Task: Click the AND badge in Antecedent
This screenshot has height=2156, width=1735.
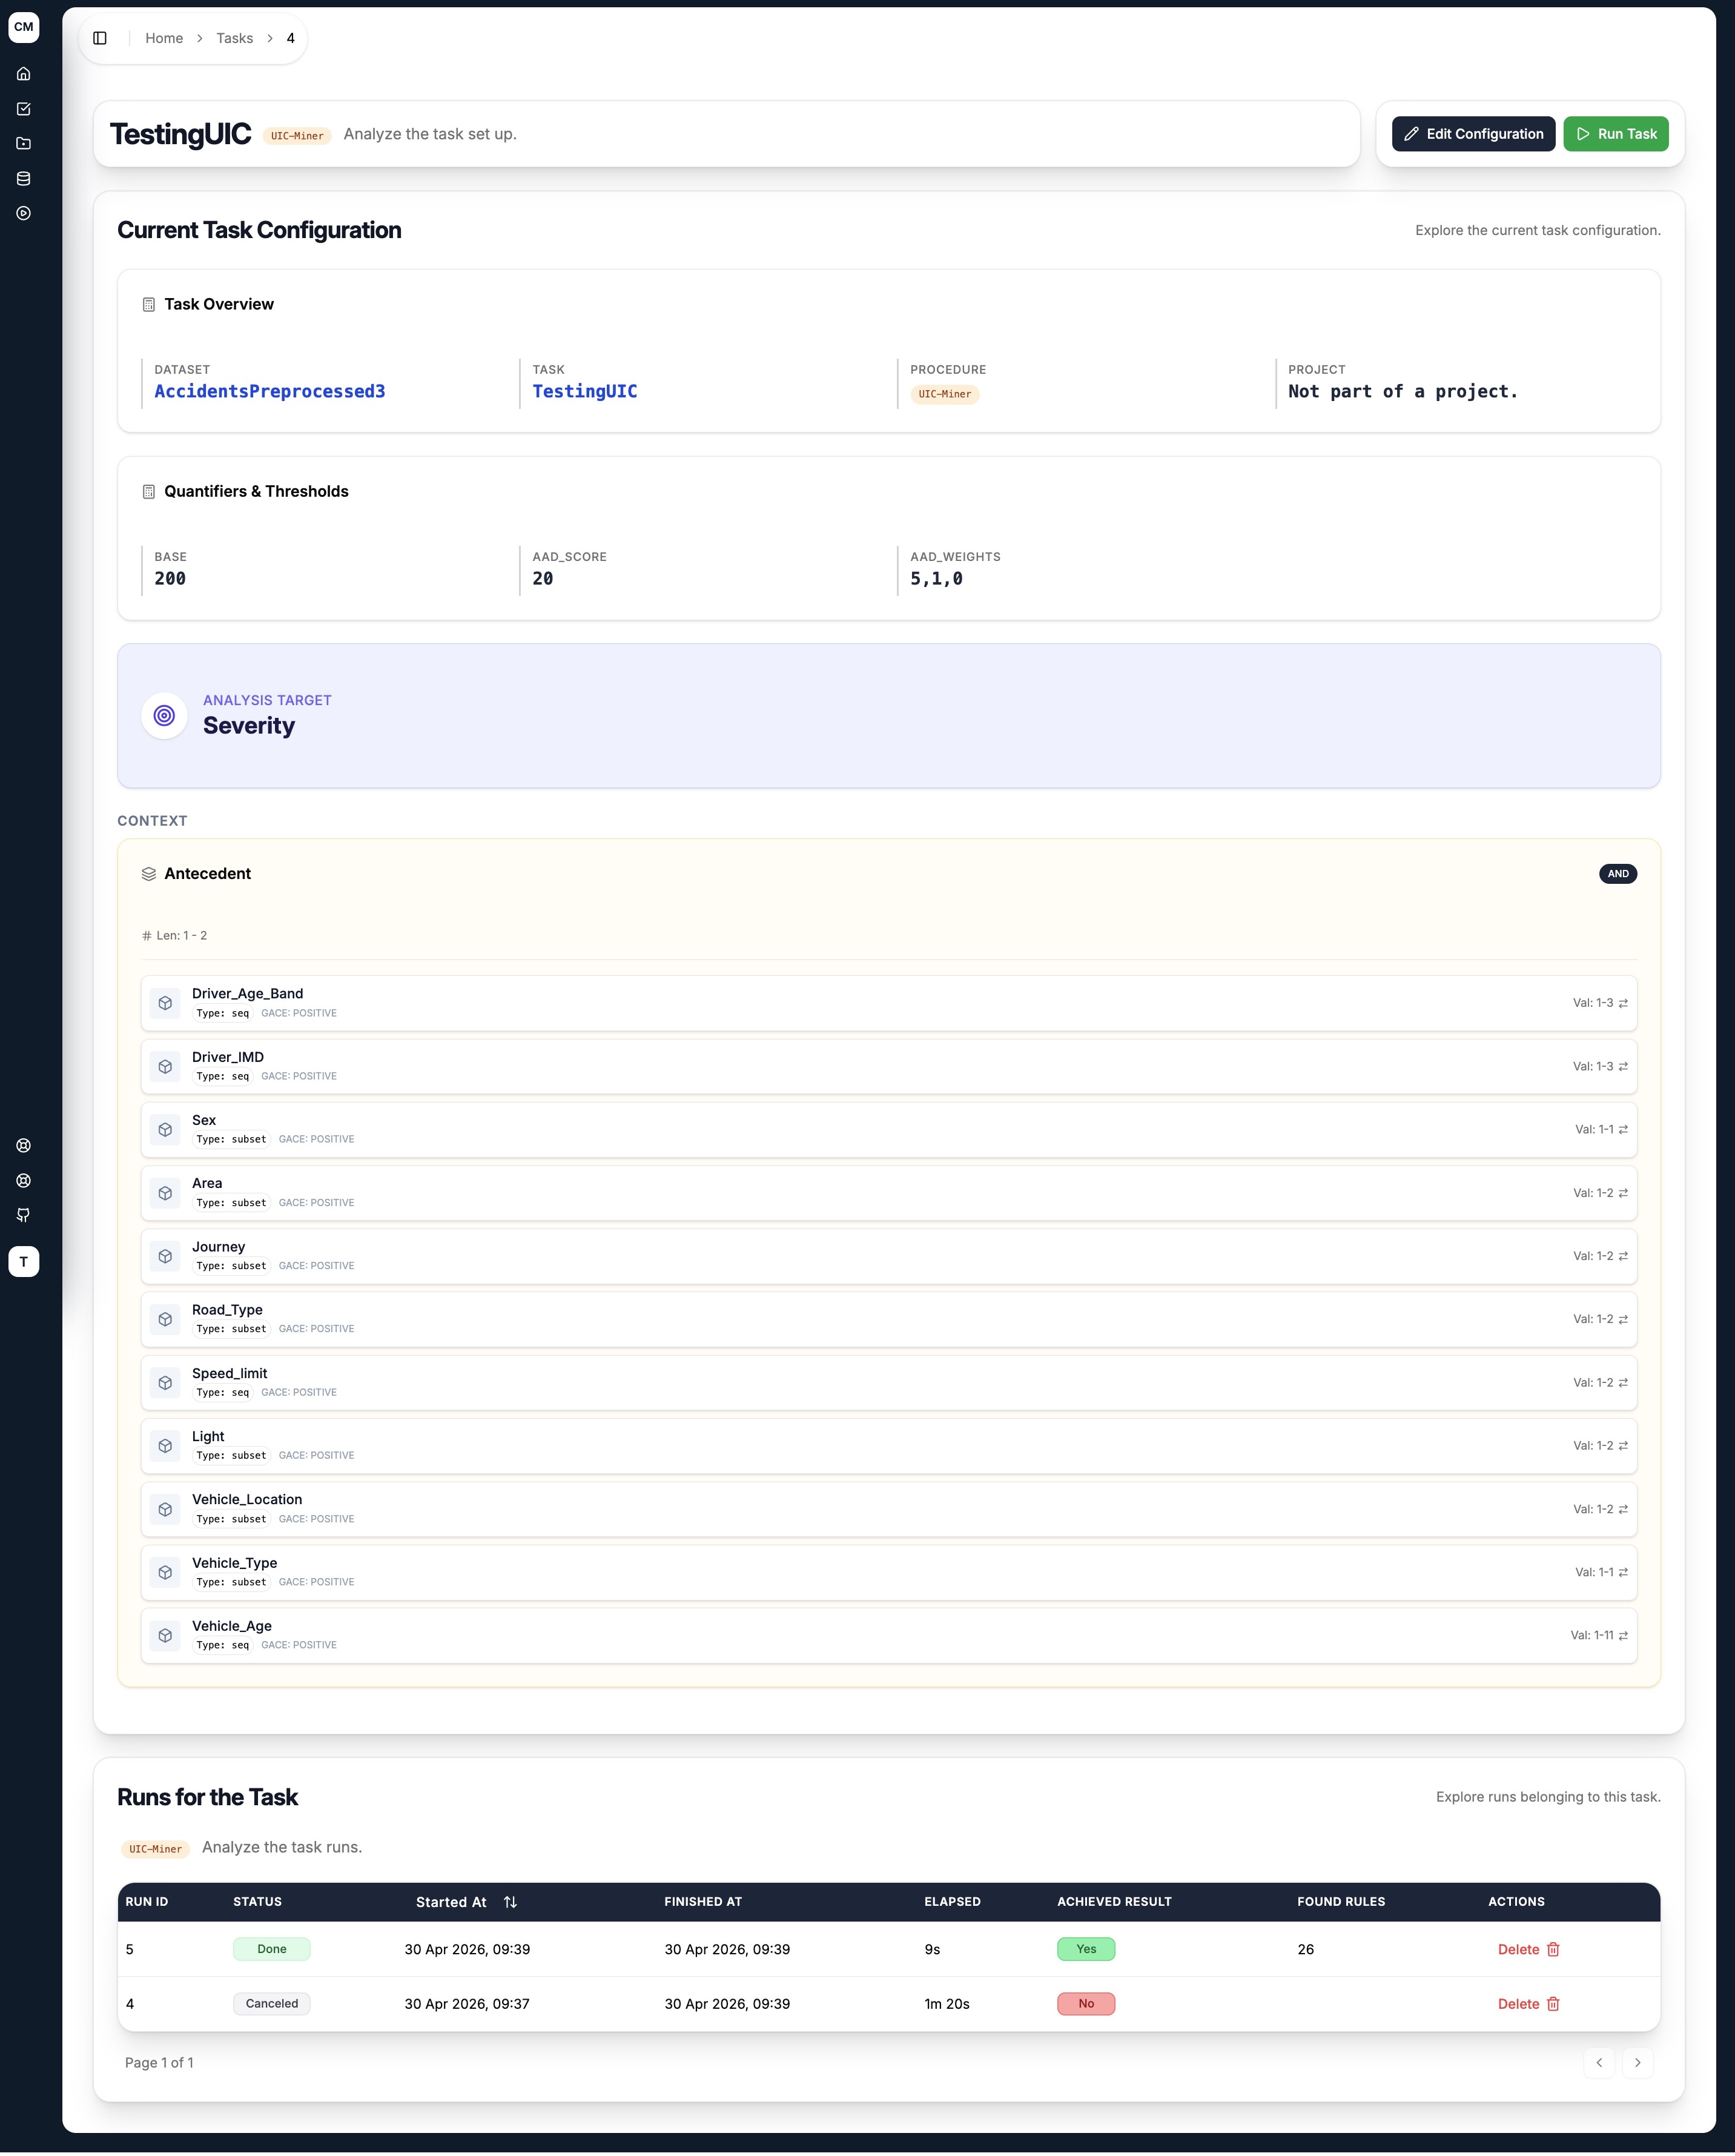Action: point(1619,875)
